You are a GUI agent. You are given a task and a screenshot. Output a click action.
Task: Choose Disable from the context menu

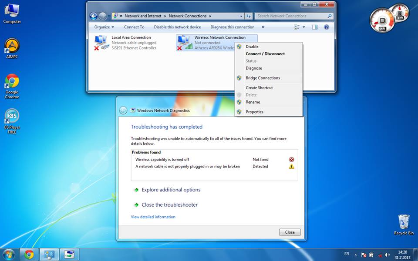point(269,47)
